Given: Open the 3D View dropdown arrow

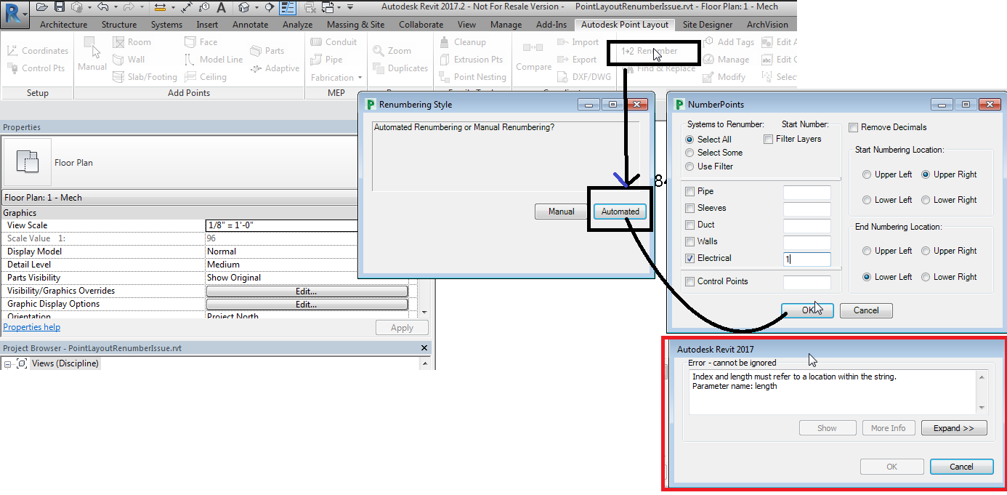Looking at the screenshot, I should [256, 7].
